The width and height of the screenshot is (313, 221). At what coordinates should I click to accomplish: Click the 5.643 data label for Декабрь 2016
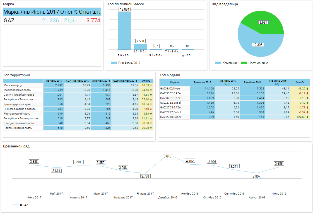click(167, 156)
